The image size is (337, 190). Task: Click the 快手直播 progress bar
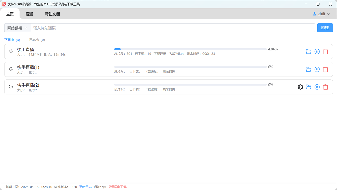point(190,49)
